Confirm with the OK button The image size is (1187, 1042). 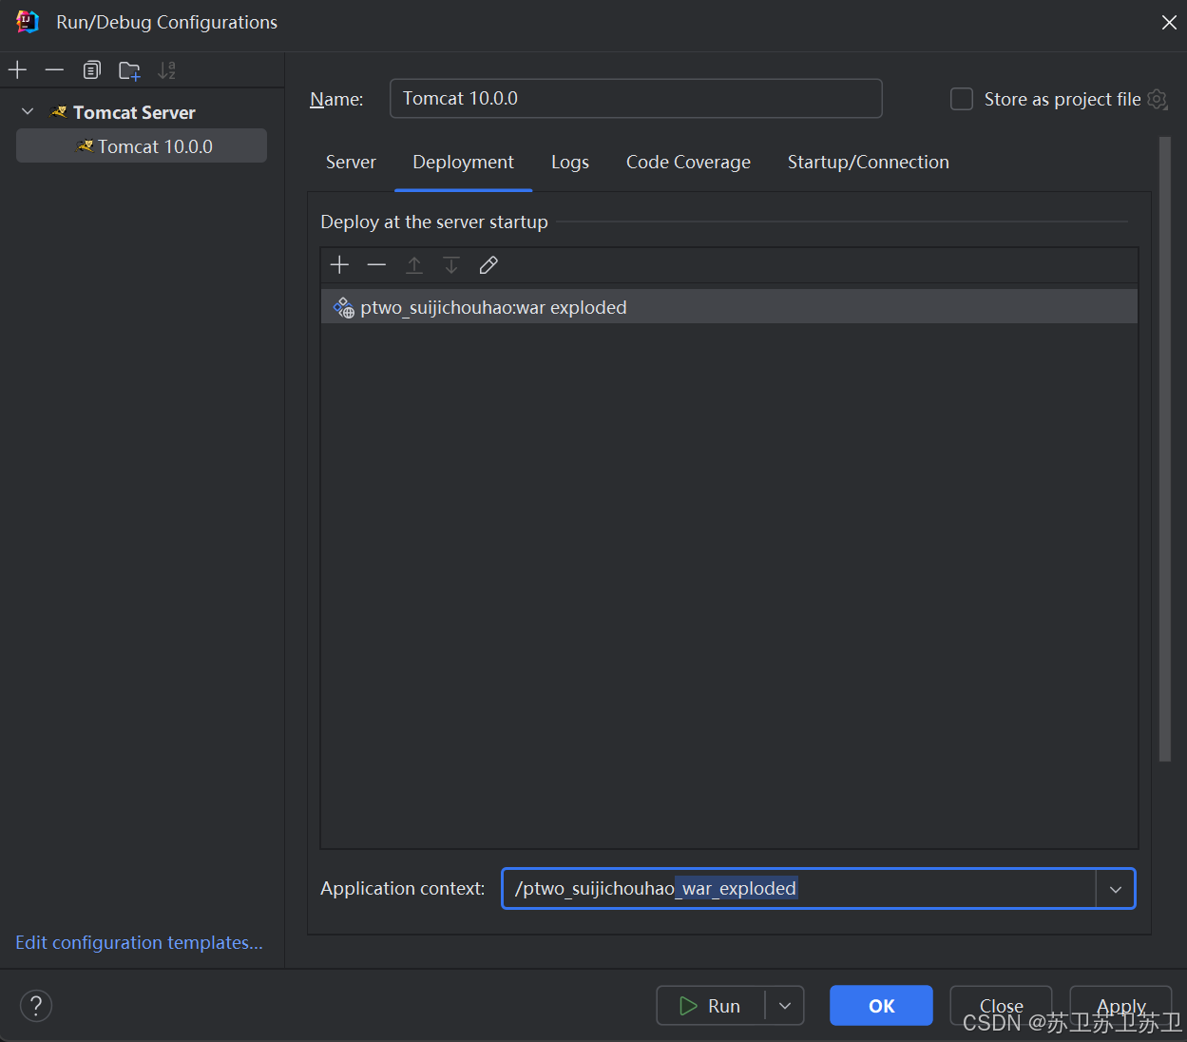coord(881,1006)
